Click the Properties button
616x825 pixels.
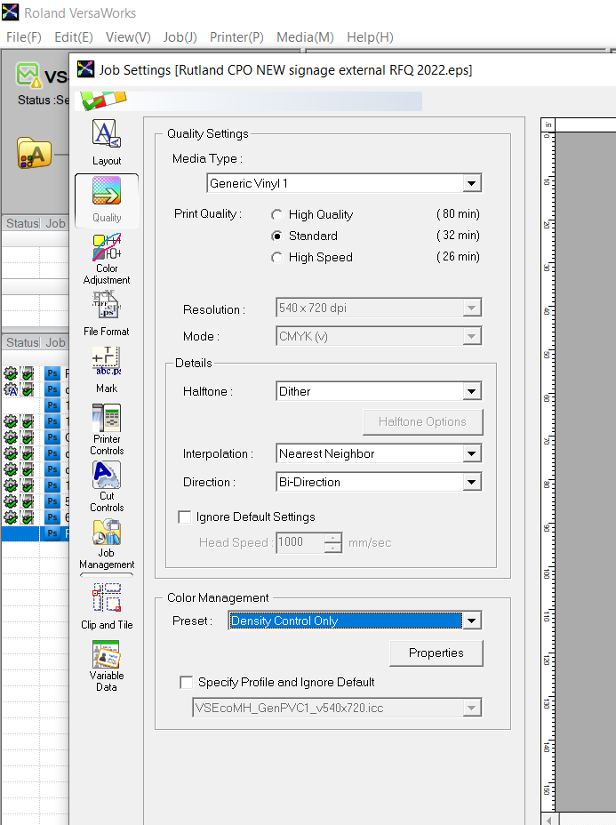436,653
